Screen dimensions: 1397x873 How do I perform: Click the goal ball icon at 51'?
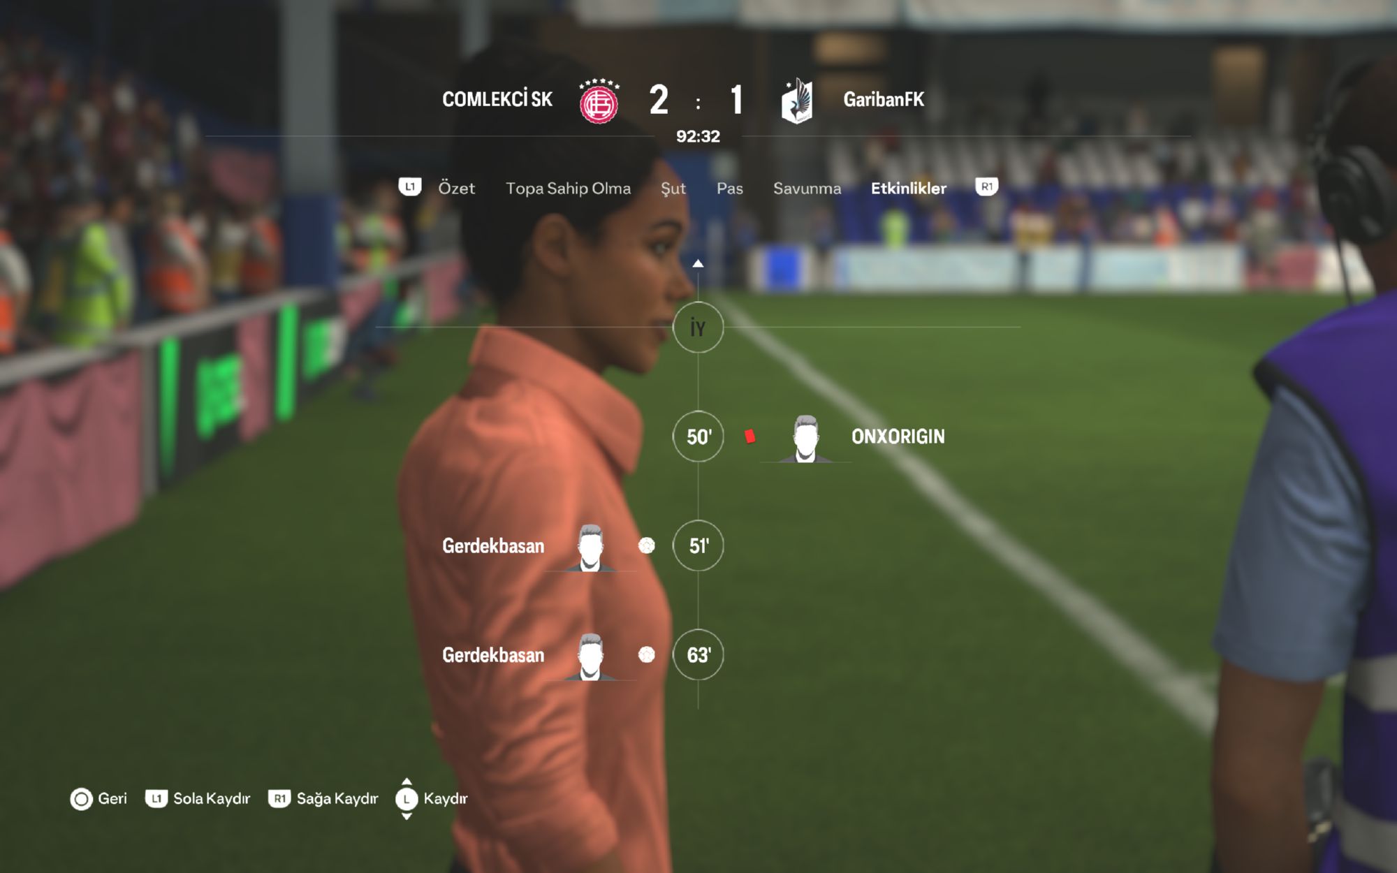click(647, 545)
